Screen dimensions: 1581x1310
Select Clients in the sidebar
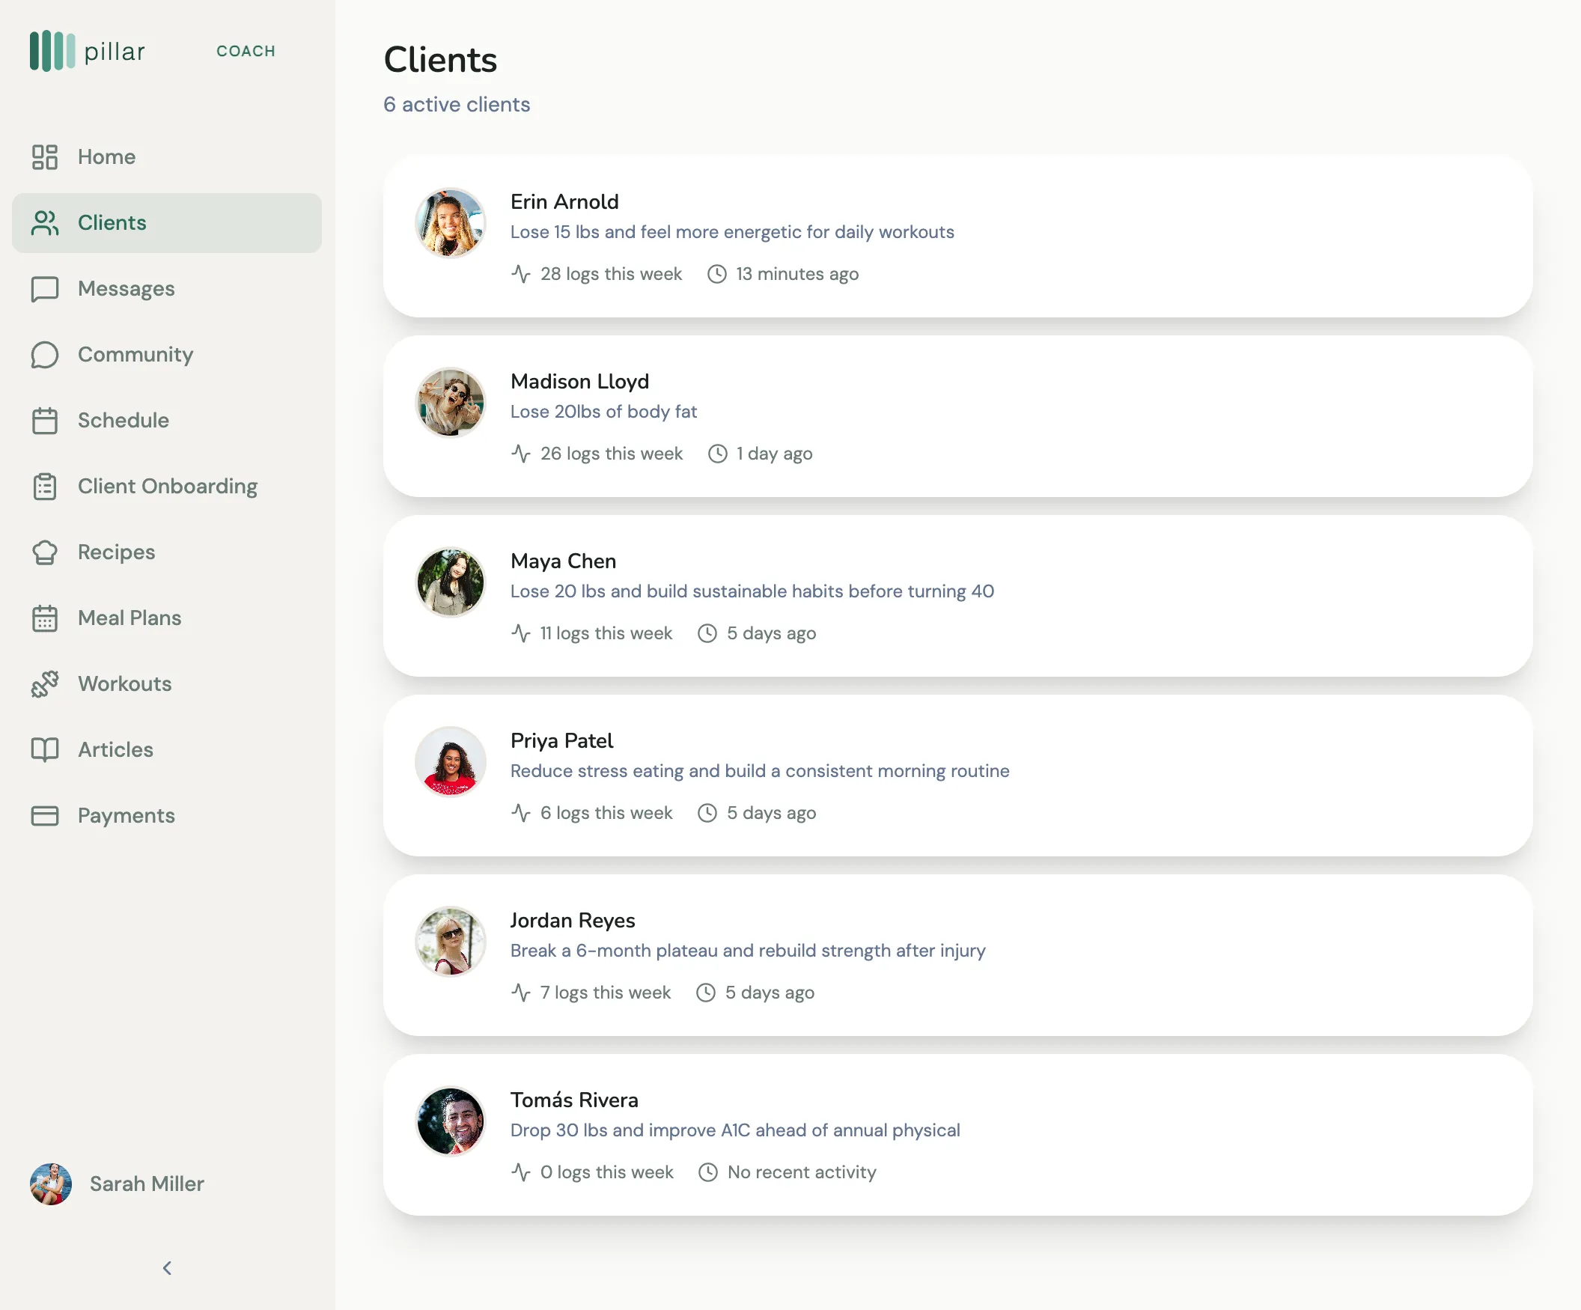click(167, 223)
